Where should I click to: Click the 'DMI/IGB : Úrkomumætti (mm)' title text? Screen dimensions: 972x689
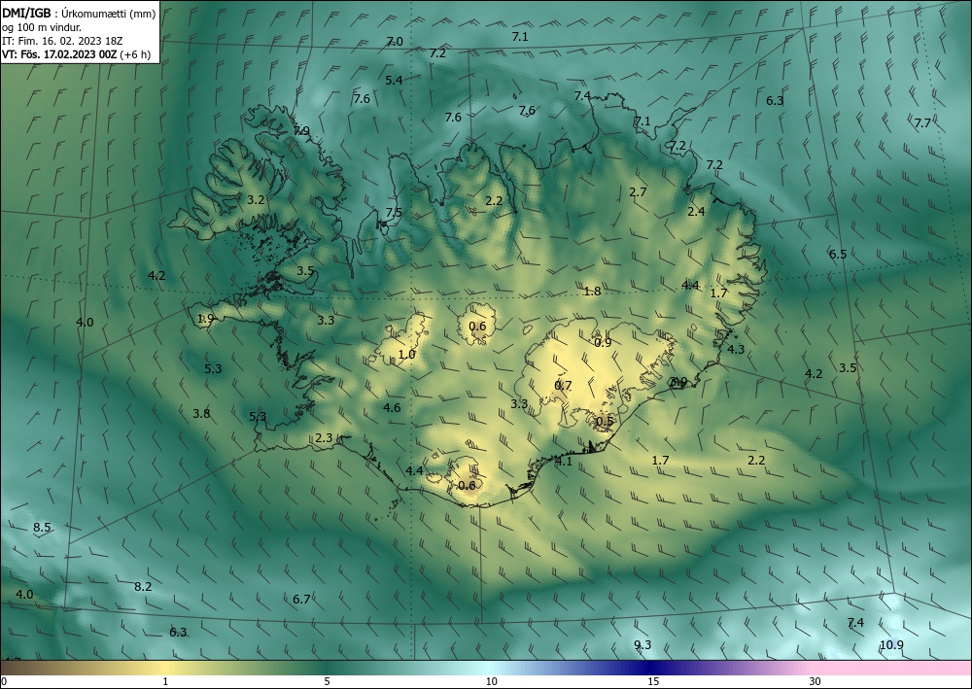(79, 14)
